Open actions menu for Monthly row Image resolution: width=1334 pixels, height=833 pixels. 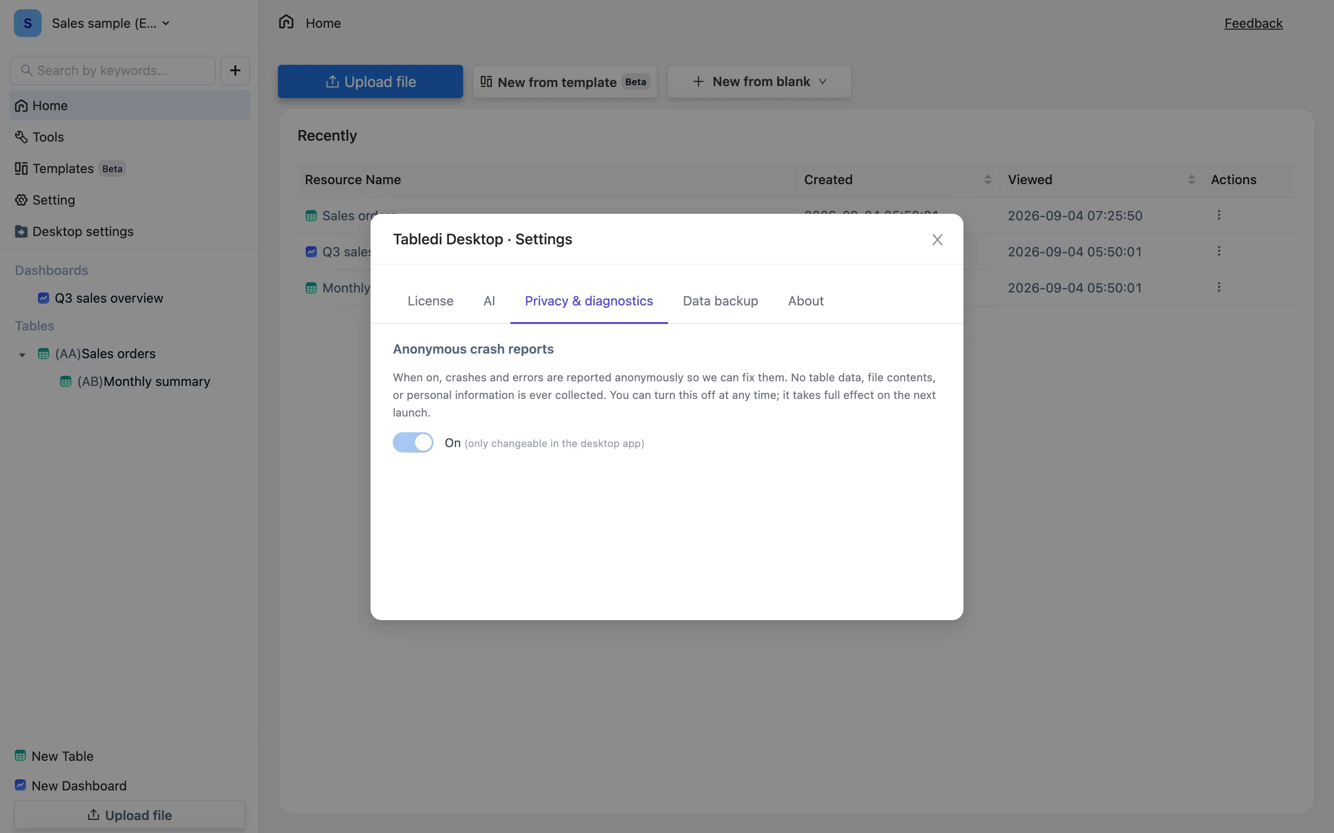pos(1219,287)
